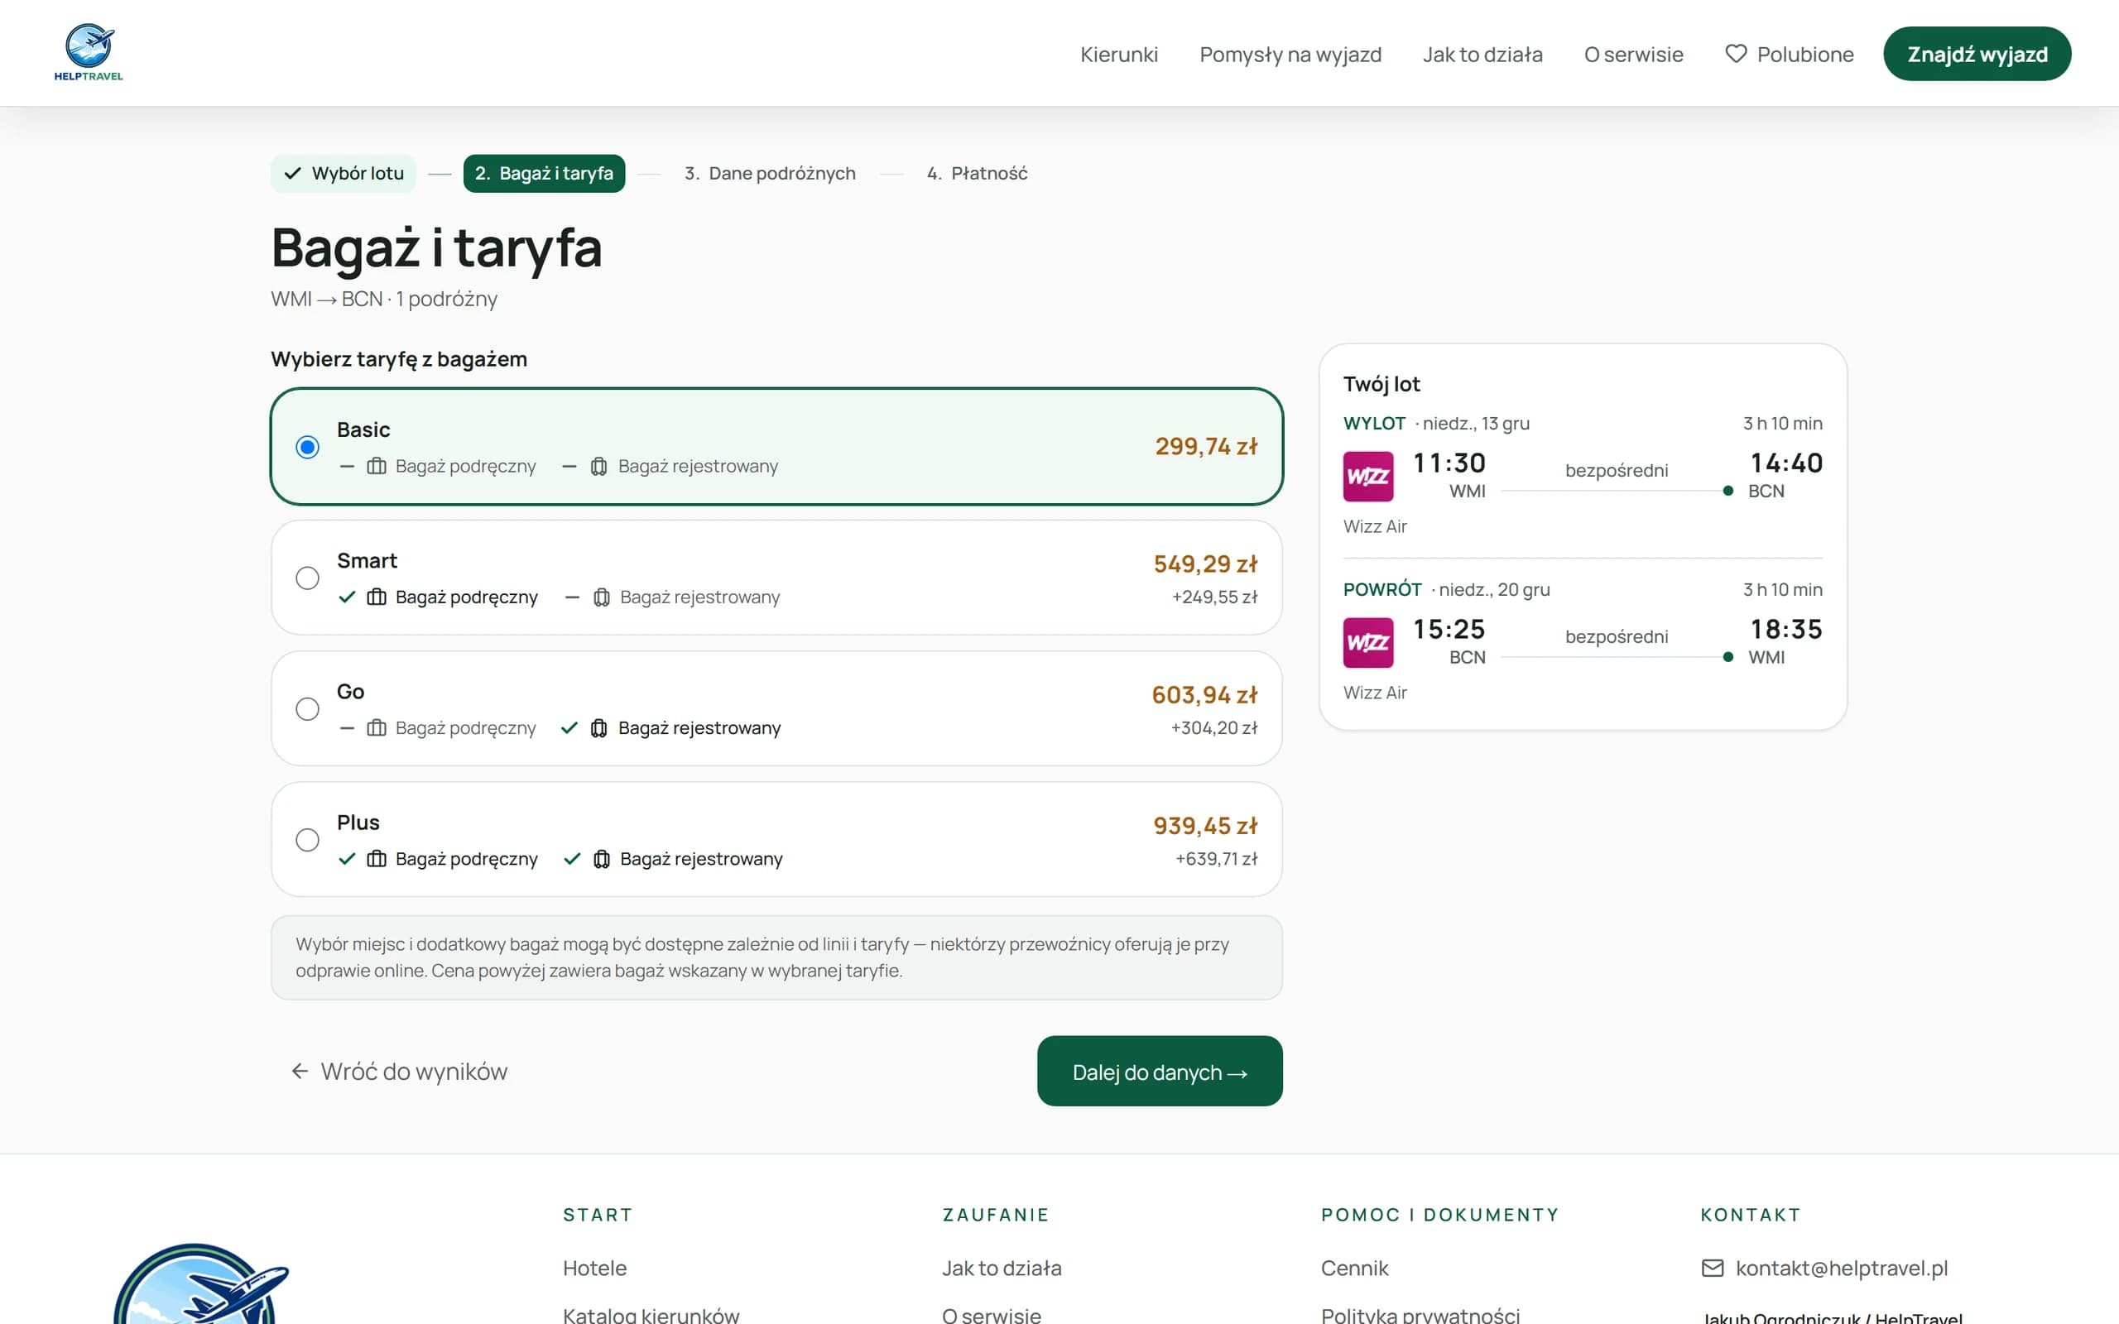Image resolution: width=2119 pixels, height=1324 pixels.
Task: Click return departure time 15:25
Action: click(1449, 630)
